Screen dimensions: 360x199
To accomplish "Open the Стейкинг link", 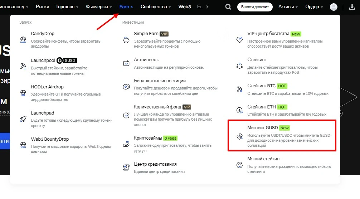I will 257,60.
